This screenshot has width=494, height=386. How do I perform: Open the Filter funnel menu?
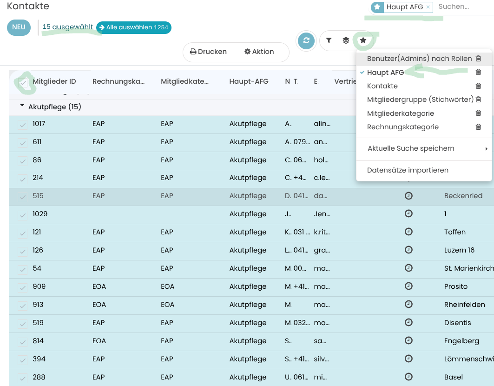[x=329, y=40]
